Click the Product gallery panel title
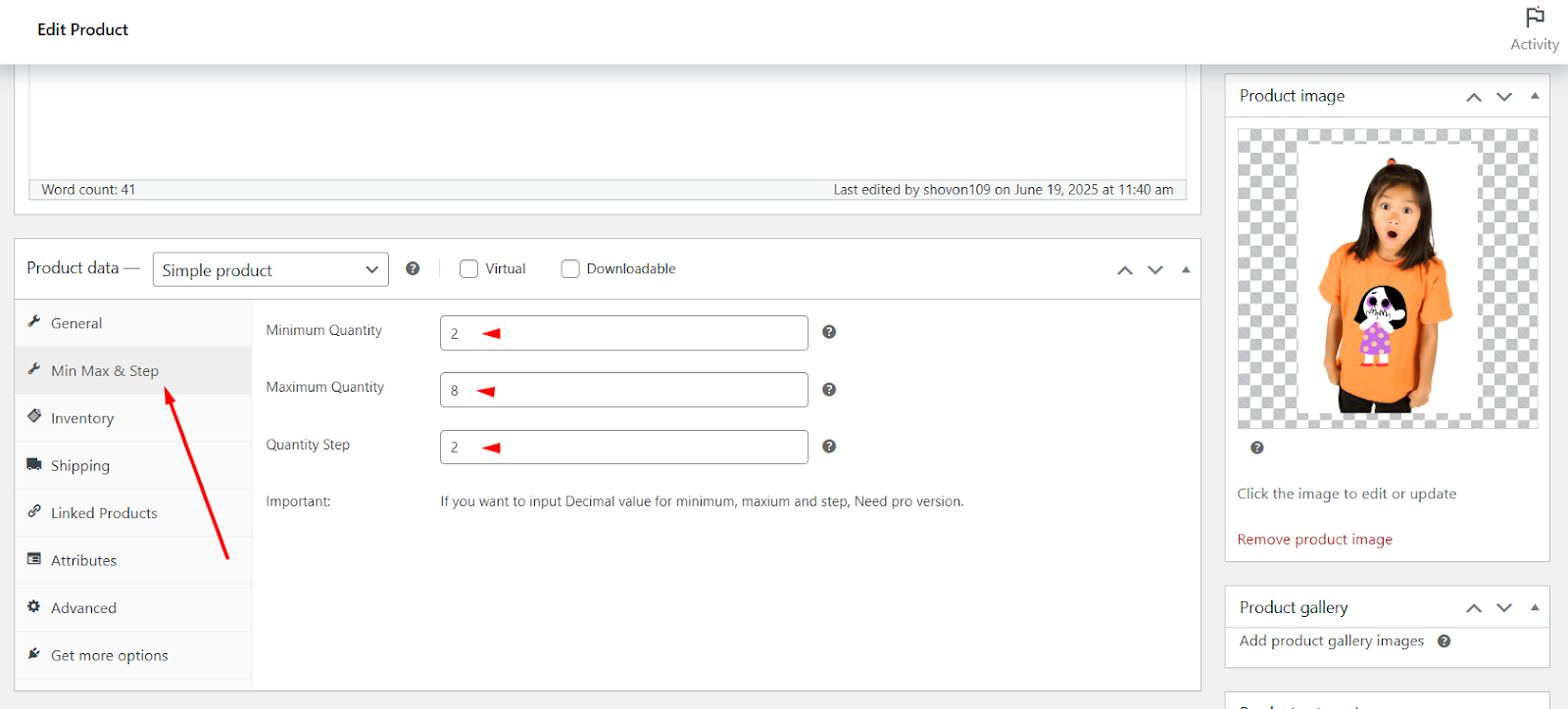This screenshot has height=709, width=1568. click(1294, 608)
